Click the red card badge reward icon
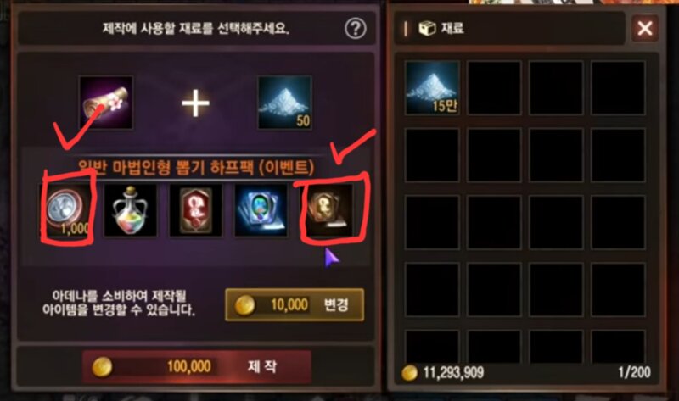Screen dimensions: 679x401 [x=196, y=210]
